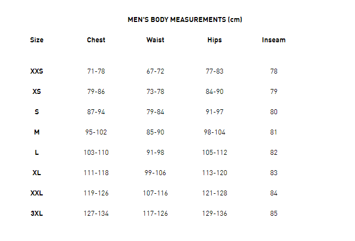This screenshot has width=355, height=241.
Task: Click the L size row label
Action: point(37,153)
